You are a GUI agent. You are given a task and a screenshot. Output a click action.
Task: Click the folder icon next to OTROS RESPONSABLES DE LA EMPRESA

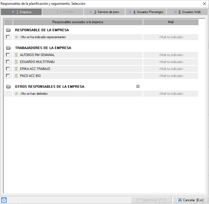pos(8,86)
